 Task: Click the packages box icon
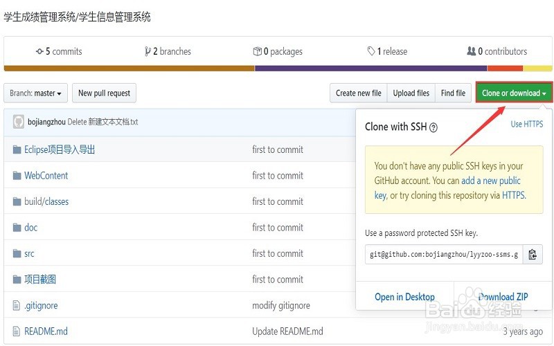[x=257, y=51]
